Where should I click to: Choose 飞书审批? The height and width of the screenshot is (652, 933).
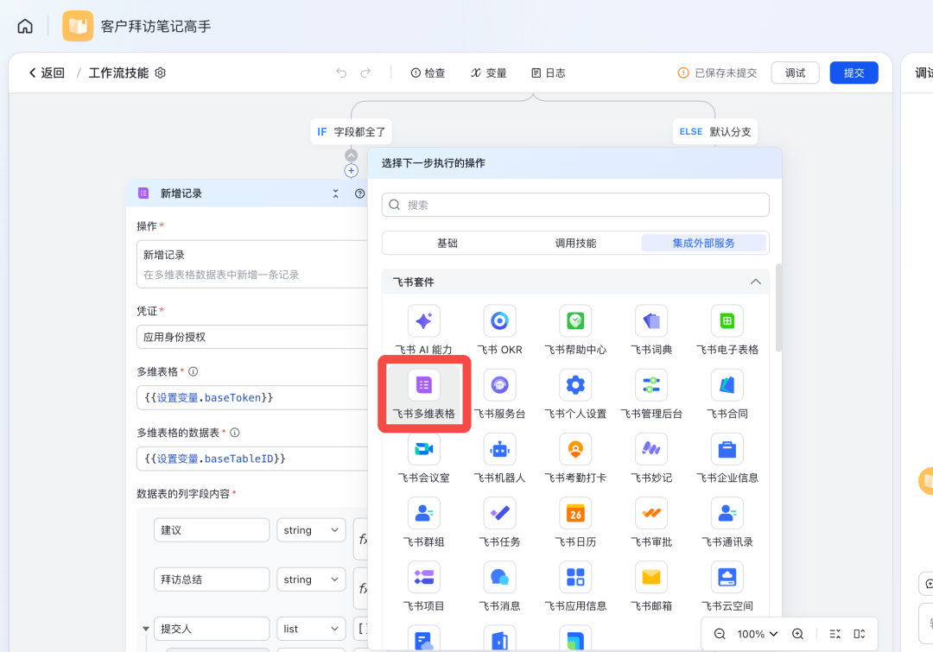(651, 522)
